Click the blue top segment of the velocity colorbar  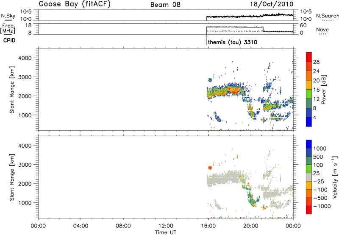tap(309, 144)
